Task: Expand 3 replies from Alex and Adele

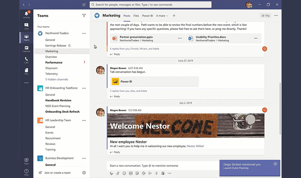Action: point(128,91)
